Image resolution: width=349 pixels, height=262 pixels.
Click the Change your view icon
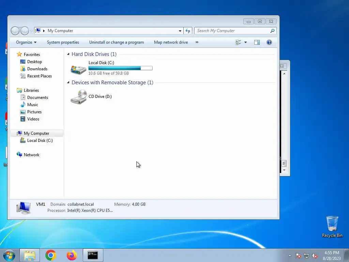click(238, 42)
